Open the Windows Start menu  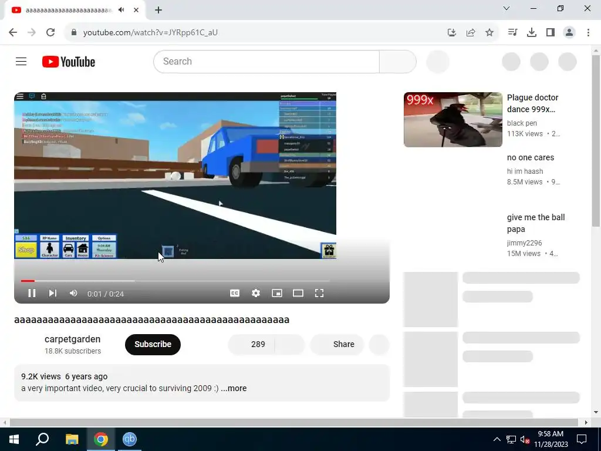coord(14,439)
